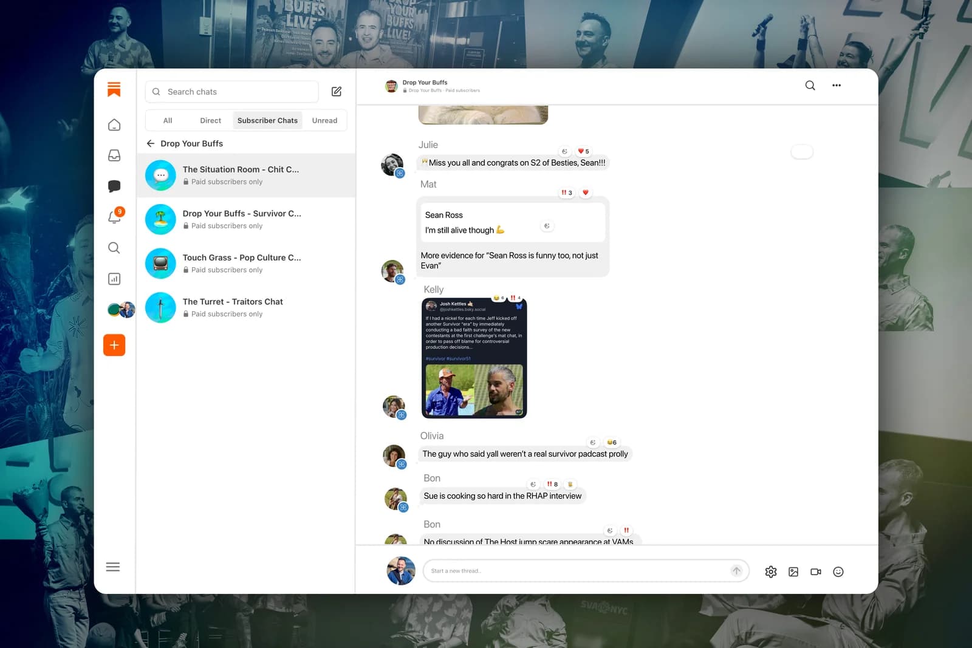Click the Sean Ross quoted reply
972x648 pixels.
pyautogui.click(x=513, y=222)
